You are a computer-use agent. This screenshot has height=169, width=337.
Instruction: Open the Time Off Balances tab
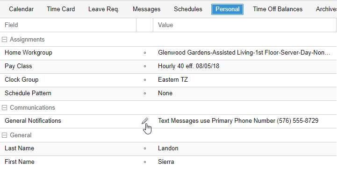tap(278, 9)
